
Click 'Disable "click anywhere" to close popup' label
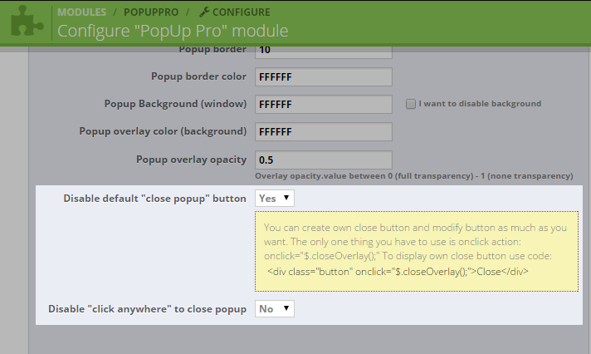[147, 309]
